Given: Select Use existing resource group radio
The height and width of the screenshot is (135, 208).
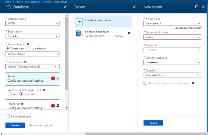Looking at the screenshot, I should pyautogui.click(x=28, y=48).
